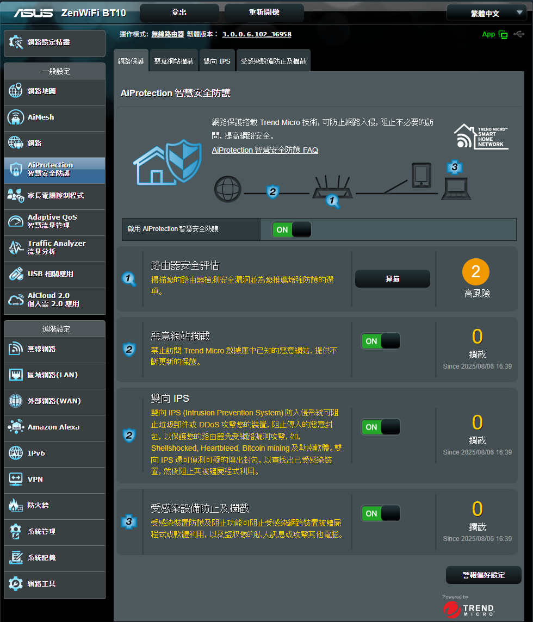The width and height of the screenshot is (533, 622).
Task: Click the ASUS logo in header
Action: (x=33, y=13)
